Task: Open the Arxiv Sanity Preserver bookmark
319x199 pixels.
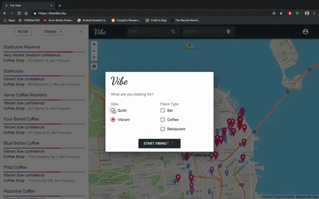Action: pyautogui.click(x=58, y=20)
